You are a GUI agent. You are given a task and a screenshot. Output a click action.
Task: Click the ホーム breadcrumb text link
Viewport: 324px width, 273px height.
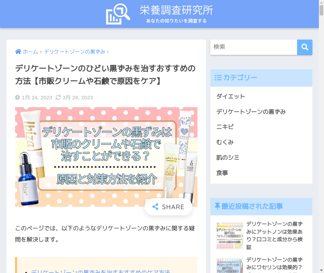pyautogui.click(x=30, y=52)
